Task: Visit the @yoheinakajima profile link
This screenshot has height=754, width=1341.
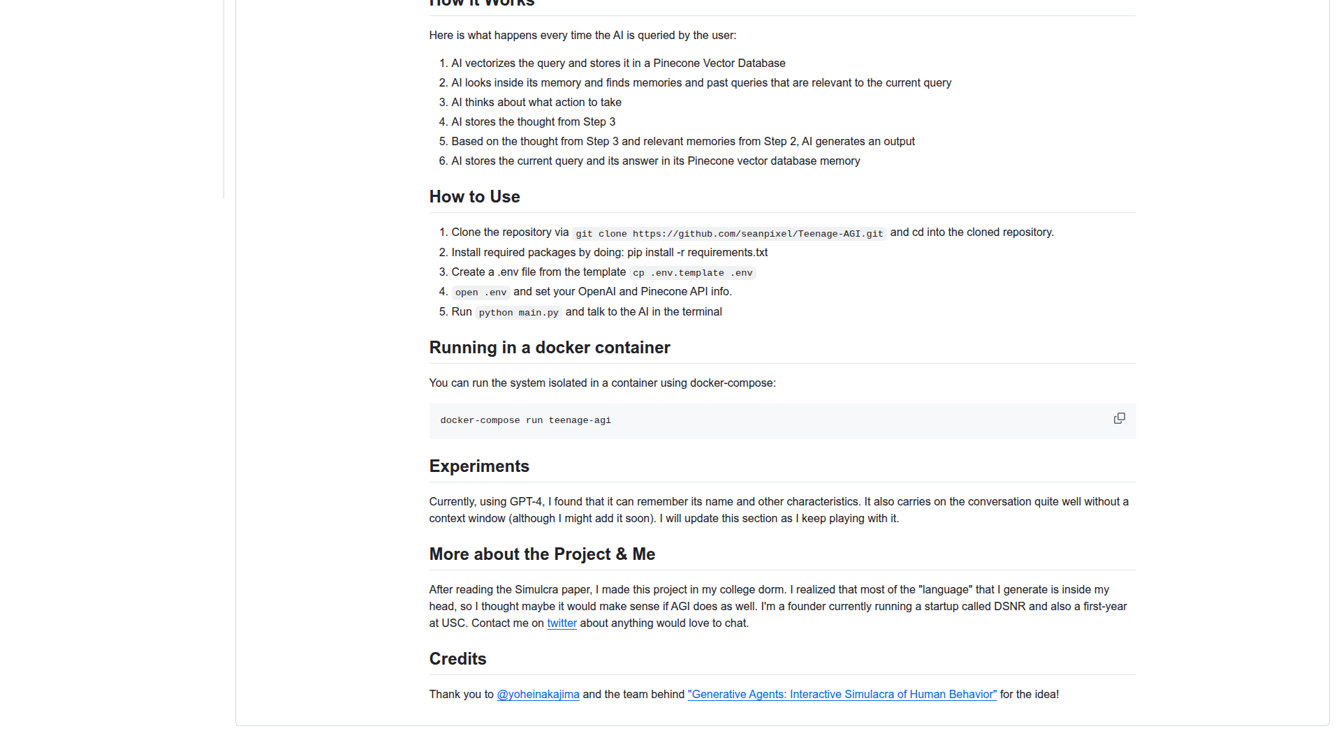Action: (x=538, y=695)
